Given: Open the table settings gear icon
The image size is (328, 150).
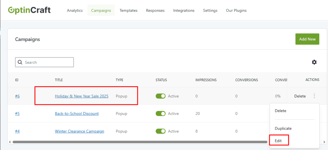Looking at the screenshot, I should (314, 62).
